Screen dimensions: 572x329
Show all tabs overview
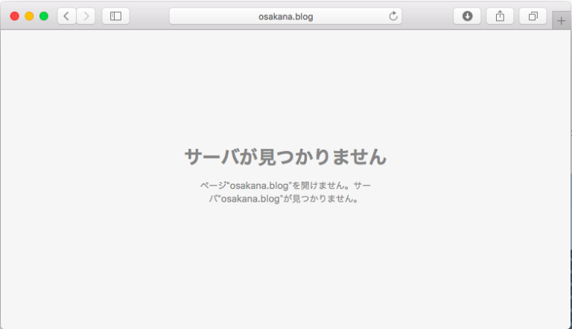pos(533,16)
